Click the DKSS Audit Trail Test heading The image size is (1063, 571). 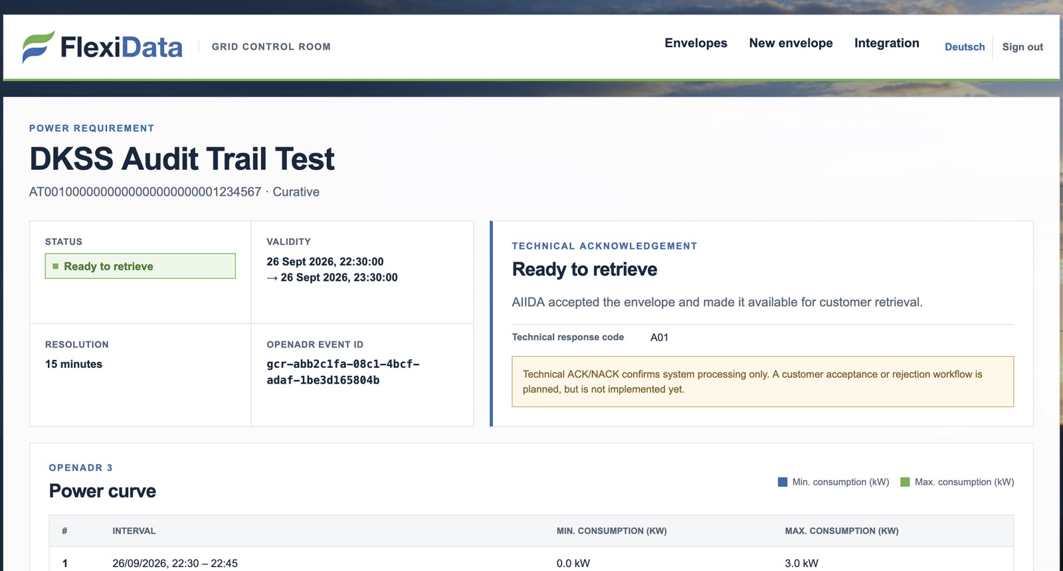[x=182, y=159]
